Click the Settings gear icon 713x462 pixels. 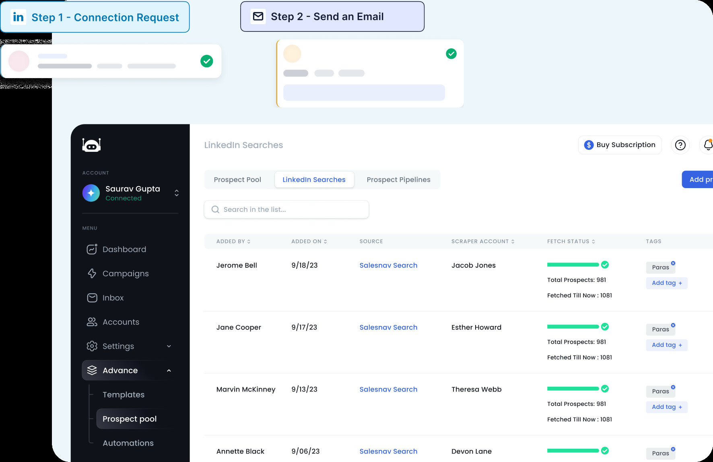(92, 346)
